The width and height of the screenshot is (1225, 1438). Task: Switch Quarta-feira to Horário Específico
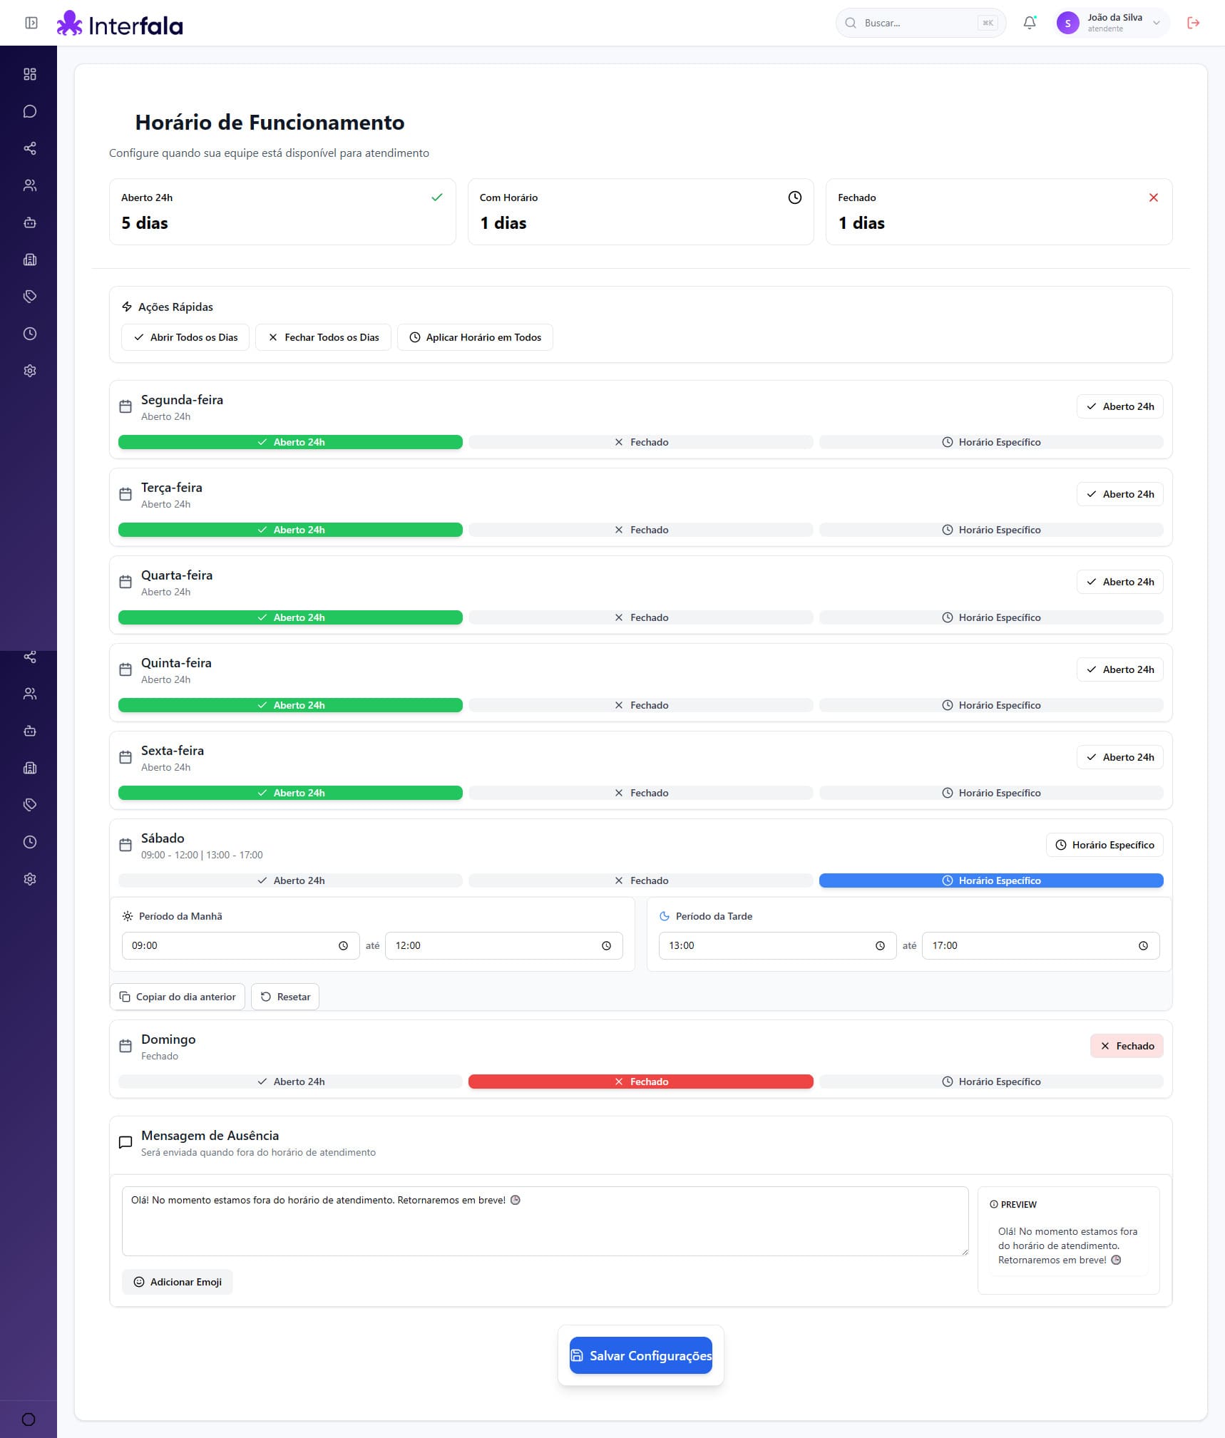[x=990, y=617]
